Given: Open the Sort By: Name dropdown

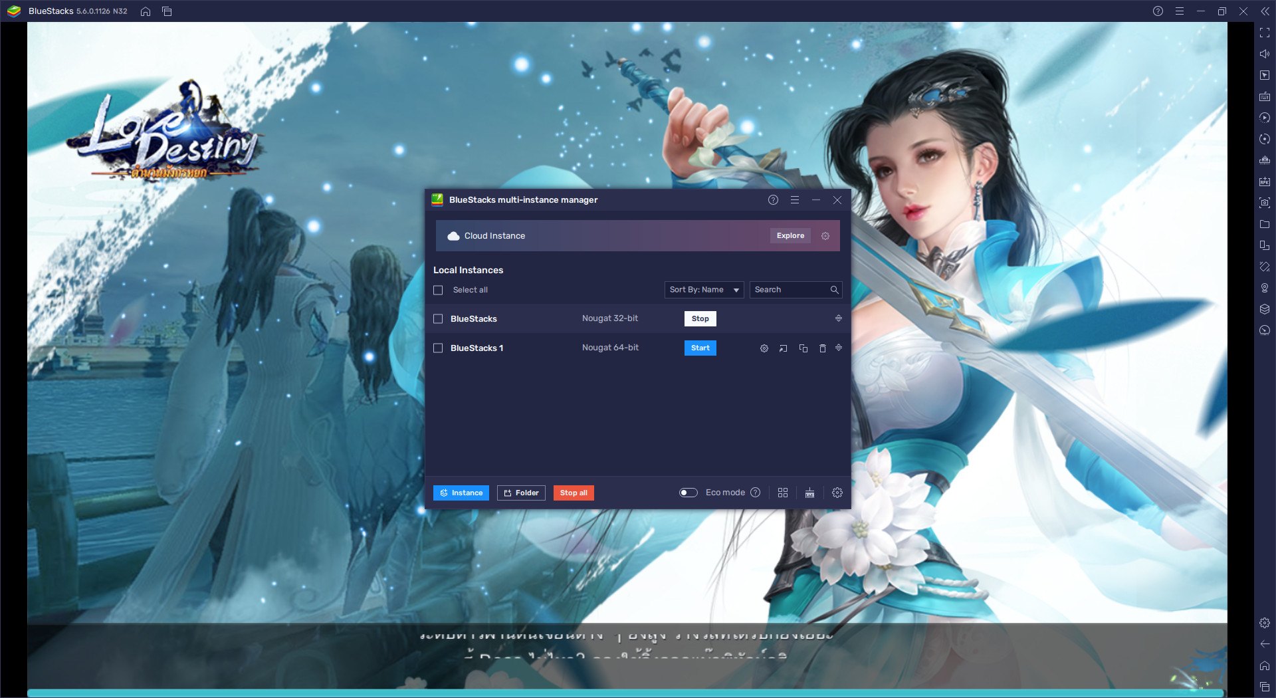Looking at the screenshot, I should click(704, 290).
